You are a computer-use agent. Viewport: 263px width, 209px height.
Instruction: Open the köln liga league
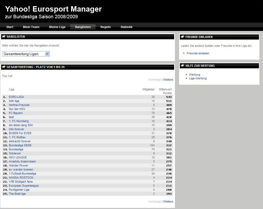coord(14,101)
